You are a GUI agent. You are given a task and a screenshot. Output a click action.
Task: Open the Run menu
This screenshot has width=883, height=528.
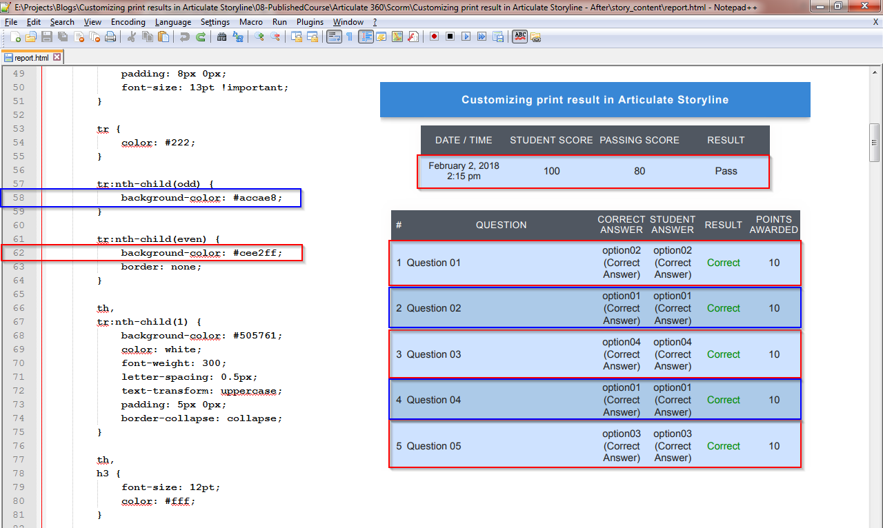(279, 22)
